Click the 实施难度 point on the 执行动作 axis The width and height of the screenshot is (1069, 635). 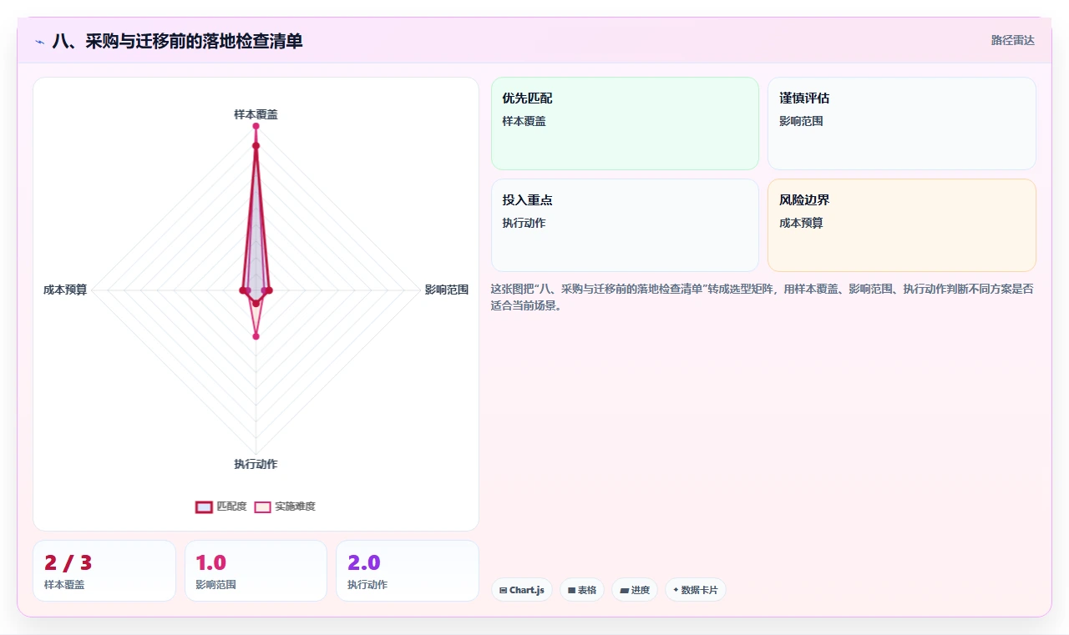(256, 336)
